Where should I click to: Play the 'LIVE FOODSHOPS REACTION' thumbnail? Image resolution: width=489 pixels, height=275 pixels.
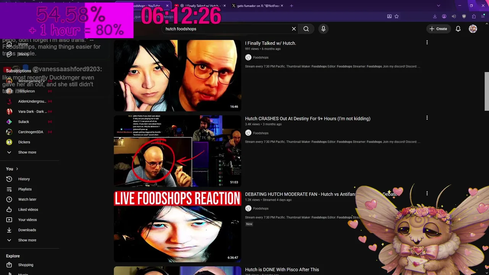point(178,226)
